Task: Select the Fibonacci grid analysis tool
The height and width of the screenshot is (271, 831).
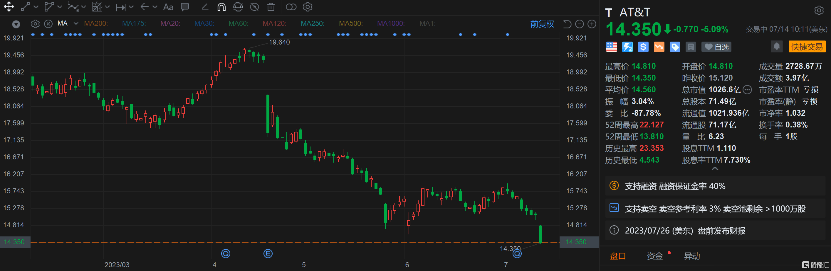Action: (x=97, y=7)
